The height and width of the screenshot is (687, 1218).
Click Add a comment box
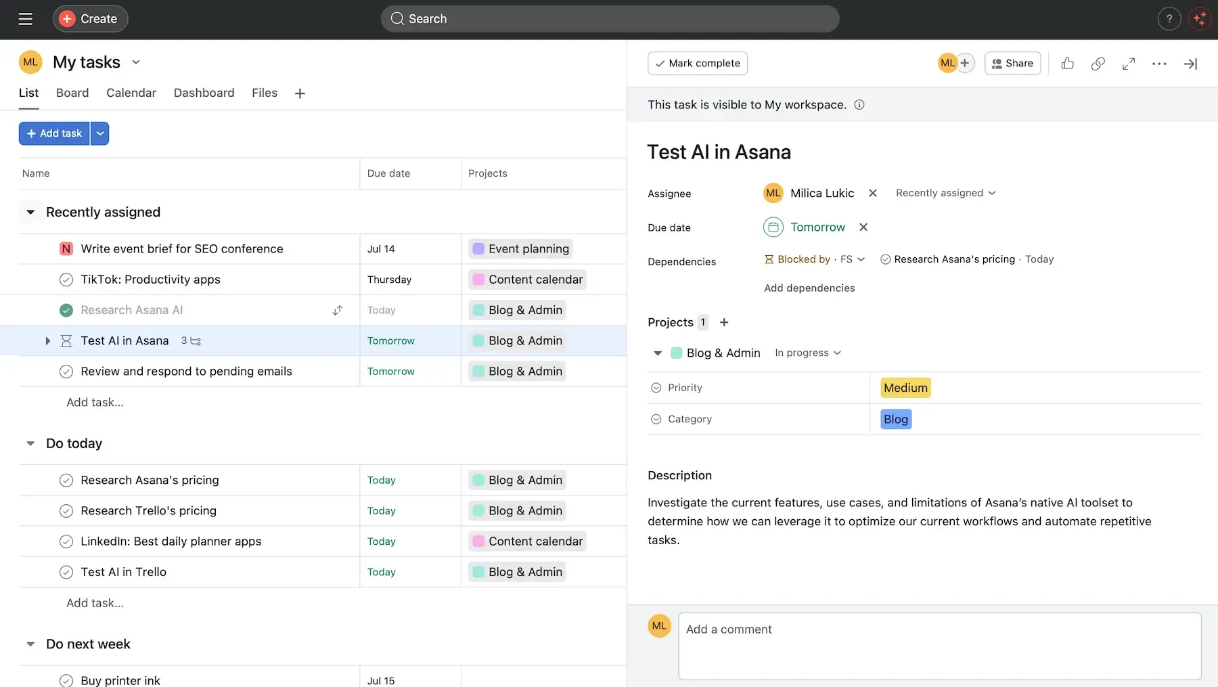(939, 646)
